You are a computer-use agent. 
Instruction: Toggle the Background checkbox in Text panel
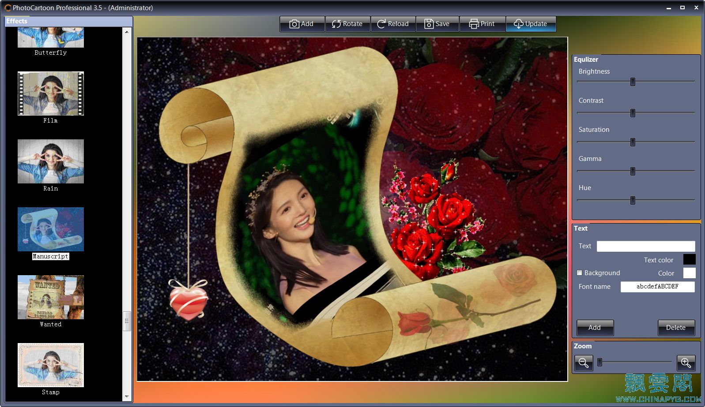pos(580,273)
